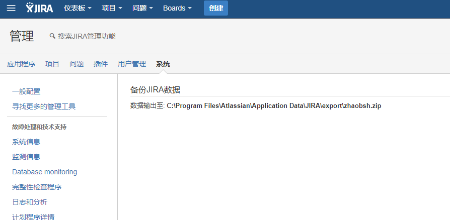450x220 pixels.
Task: Click the search magnifier icon
Action: coord(52,36)
